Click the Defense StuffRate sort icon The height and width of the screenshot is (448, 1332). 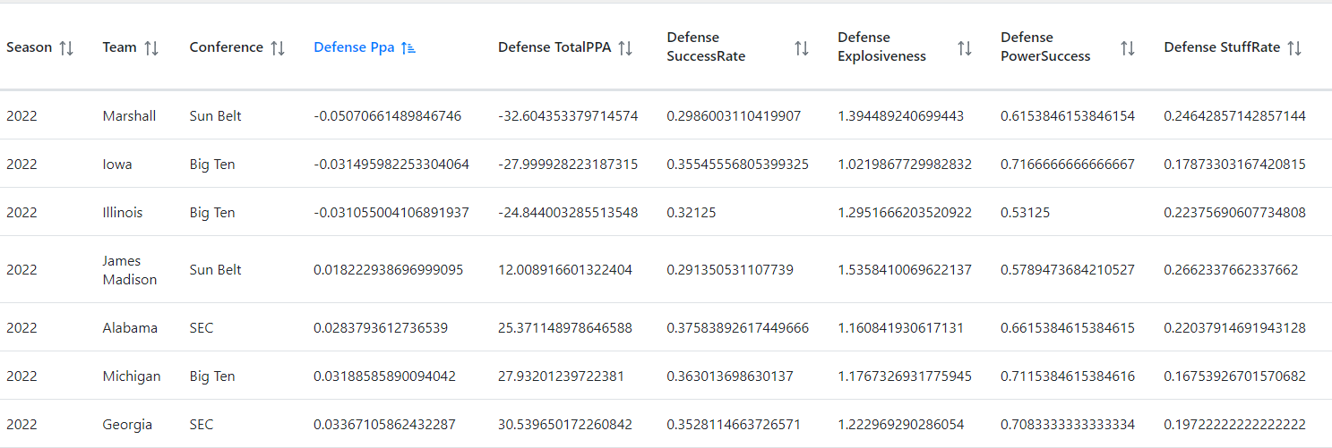[1294, 48]
